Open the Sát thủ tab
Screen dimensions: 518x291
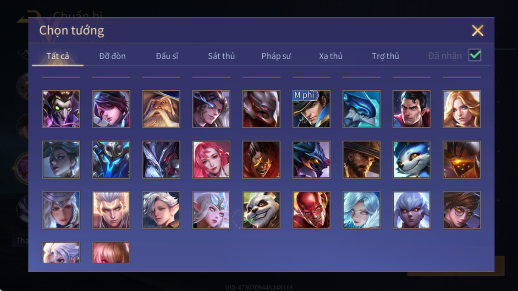click(x=221, y=56)
